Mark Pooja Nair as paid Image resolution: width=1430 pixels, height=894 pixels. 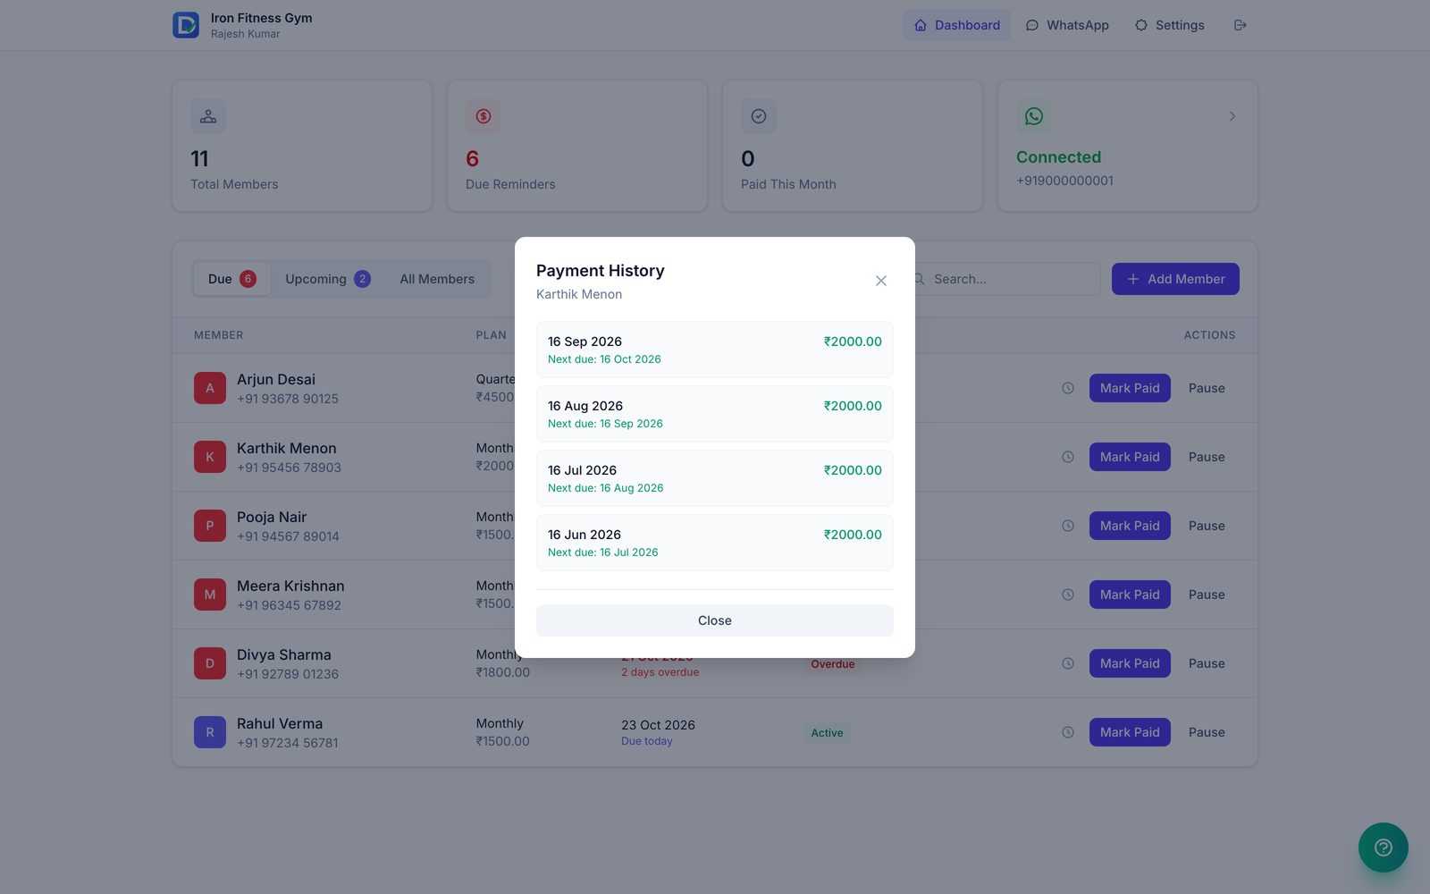click(x=1130, y=526)
